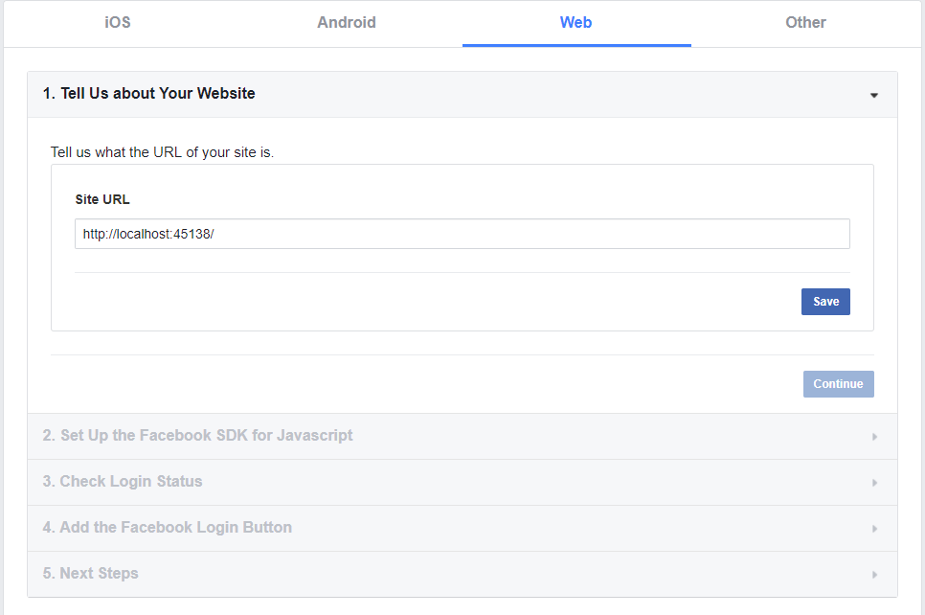
Task: Click the 'Tell us what the URL' instruction text
Action: click(162, 152)
